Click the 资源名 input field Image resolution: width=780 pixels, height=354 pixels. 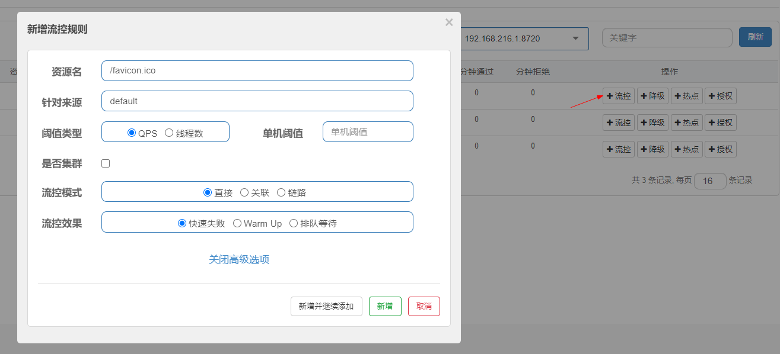point(257,70)
